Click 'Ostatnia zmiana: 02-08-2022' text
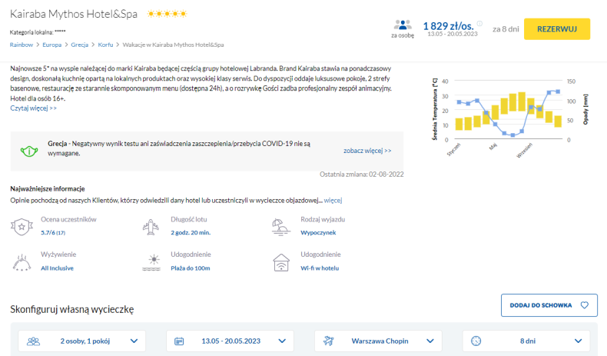607x356 pixels. 362,175
